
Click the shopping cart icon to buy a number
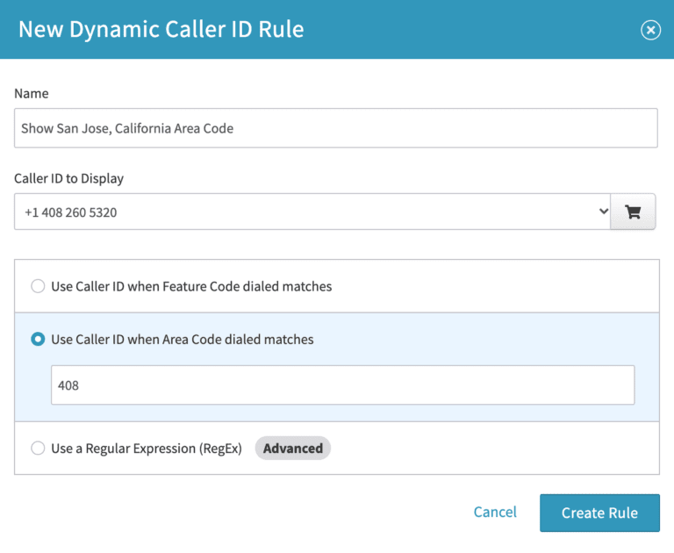pyautogui.click(x=633, y=212)
